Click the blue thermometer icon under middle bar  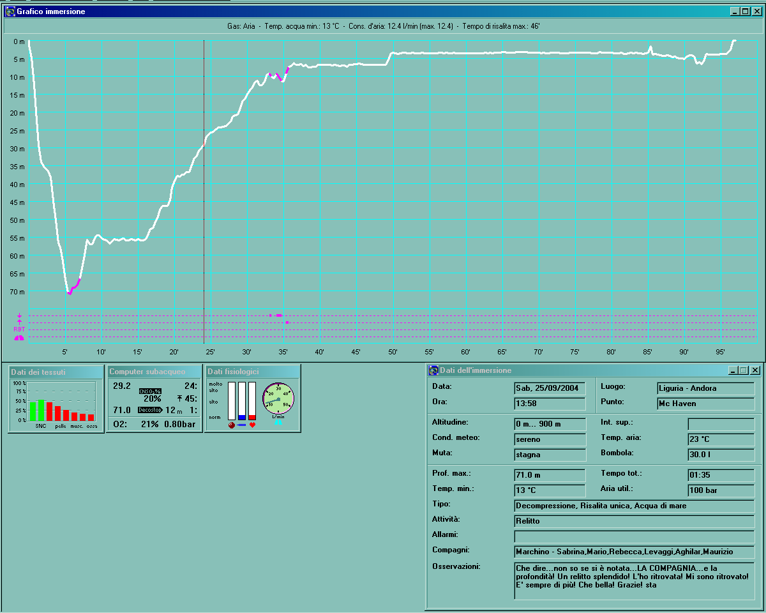241,425
